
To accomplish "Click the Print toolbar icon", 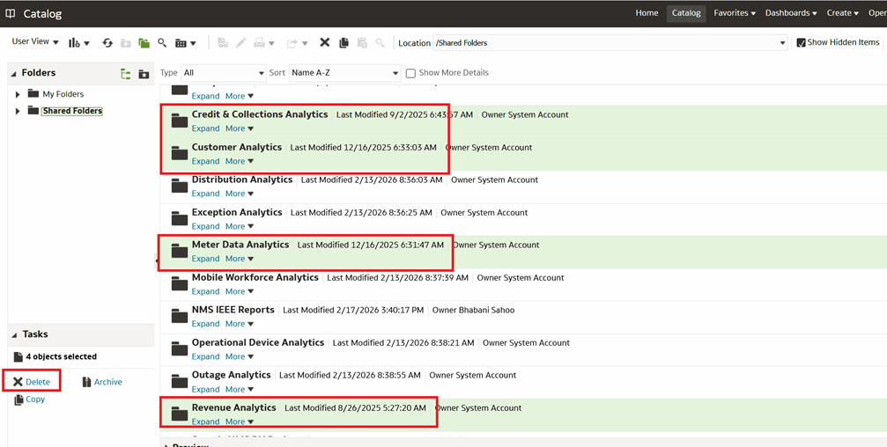I will [259, 43].
